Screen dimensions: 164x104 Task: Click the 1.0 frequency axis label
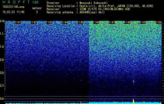2,47
